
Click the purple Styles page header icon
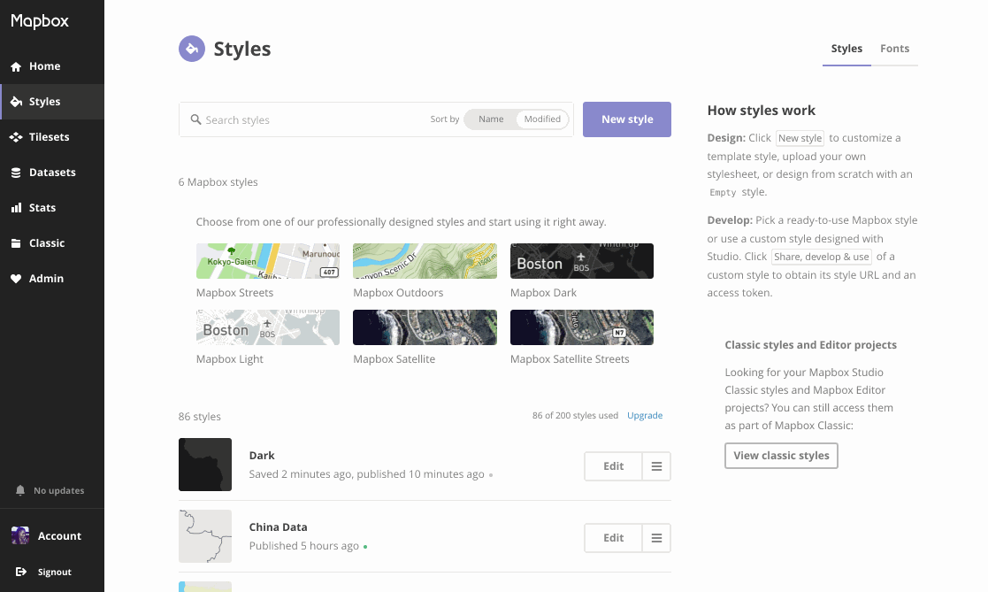(x=192, y=49)
